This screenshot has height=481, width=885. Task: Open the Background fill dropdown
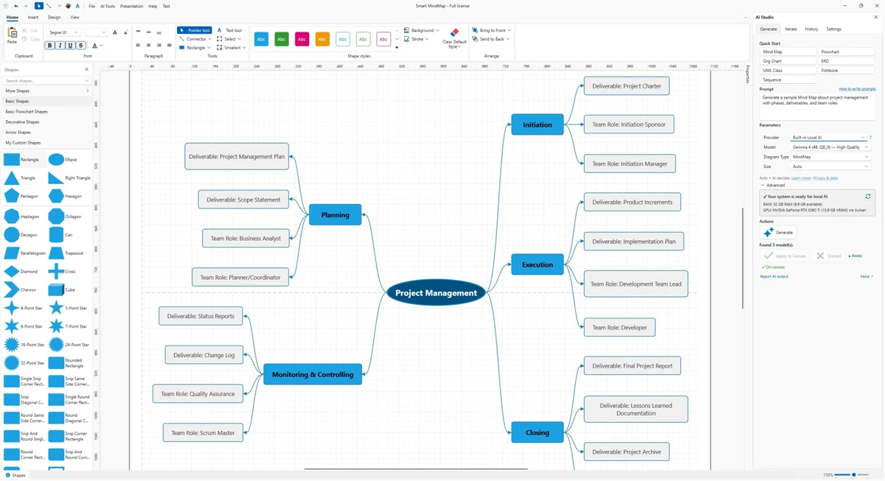pyautogui.click(x=437, y=30)
